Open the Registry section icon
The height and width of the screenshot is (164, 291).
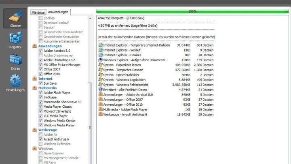(15, 38)
